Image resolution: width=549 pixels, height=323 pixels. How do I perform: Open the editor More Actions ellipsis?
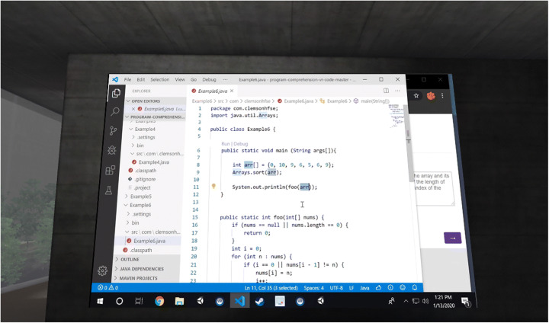tap(397, 91)
